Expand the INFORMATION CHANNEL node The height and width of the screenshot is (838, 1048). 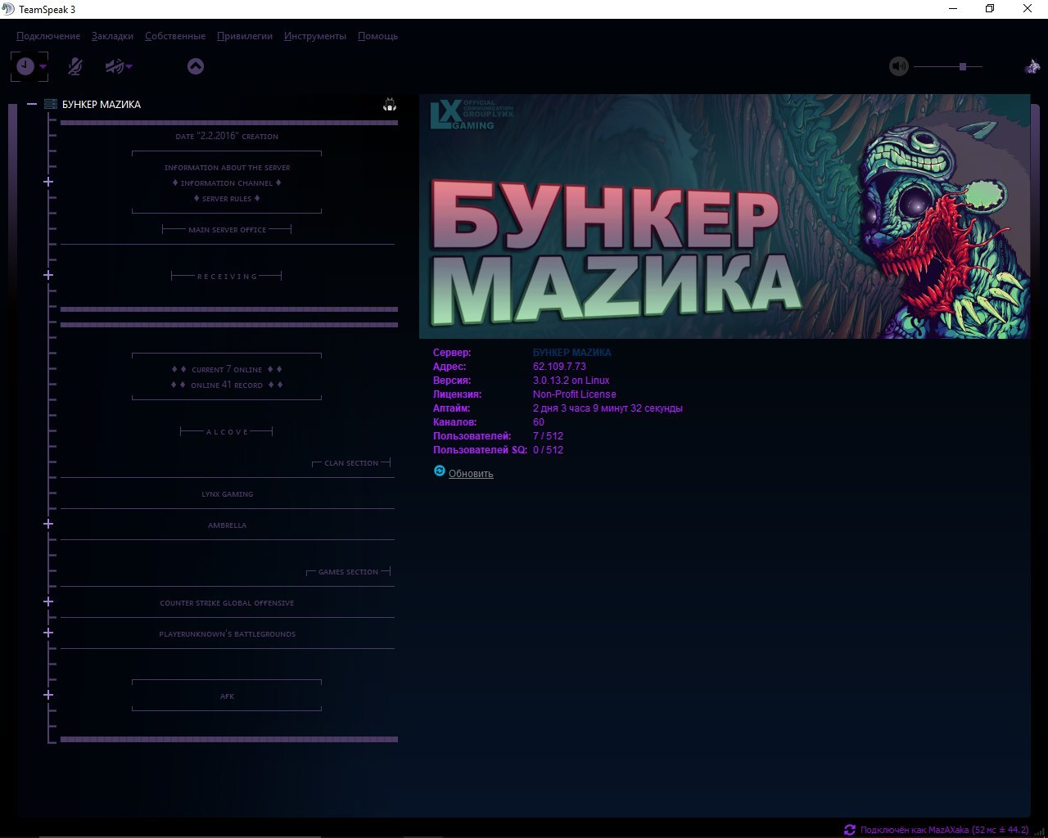click(48, 182)
